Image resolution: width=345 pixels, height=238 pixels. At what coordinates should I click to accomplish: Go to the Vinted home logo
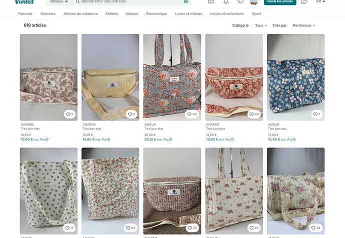(x=24, y=2)
